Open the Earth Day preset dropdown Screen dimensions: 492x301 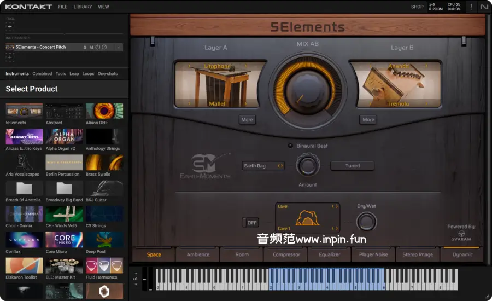point(263,166)
